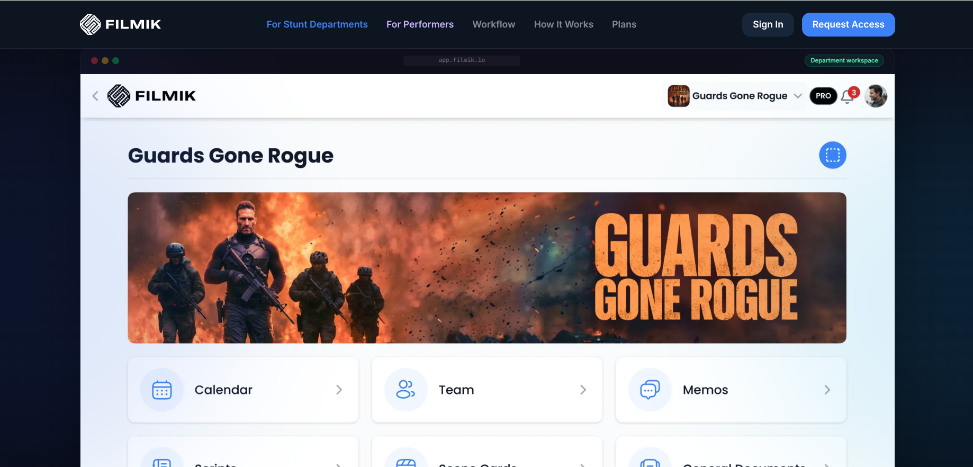
Task: Go to the Workflow section
Action: [493, 24]
